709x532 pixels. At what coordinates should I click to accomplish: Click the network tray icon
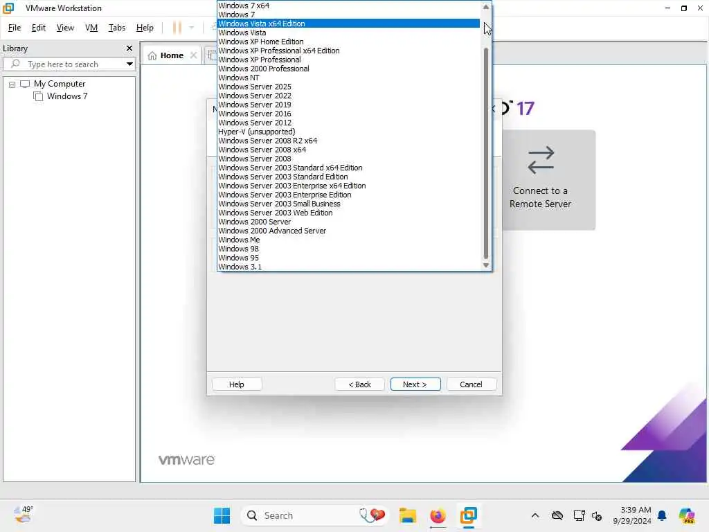coord(579,515)
